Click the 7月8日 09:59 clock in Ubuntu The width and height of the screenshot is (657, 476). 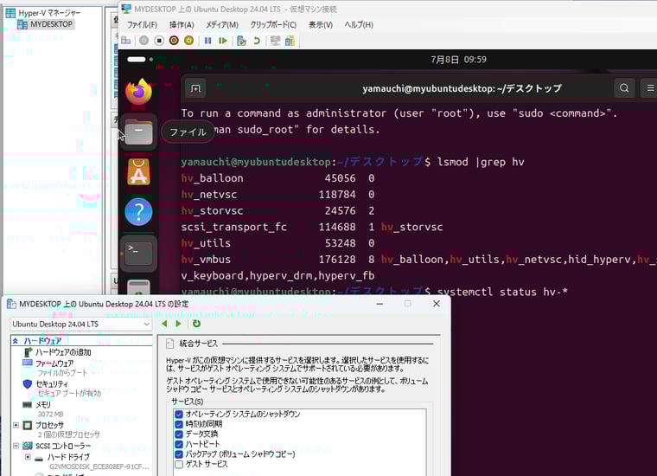point(458,59)
